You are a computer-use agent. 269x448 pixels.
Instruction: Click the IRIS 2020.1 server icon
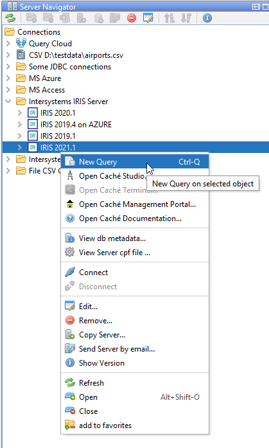click(x=33, y=112)
